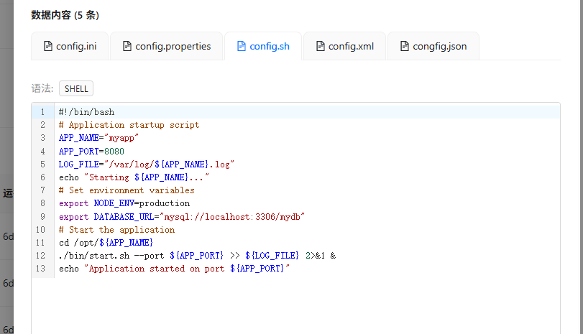
Task: Select the active config.sh tab label
Action: tap(270, 47)
